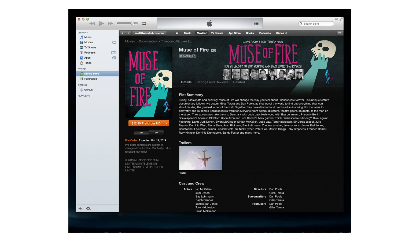Click the Documentary breadcrumb link
This screenshot has height=241, width=420.
(x=148, y=42)
